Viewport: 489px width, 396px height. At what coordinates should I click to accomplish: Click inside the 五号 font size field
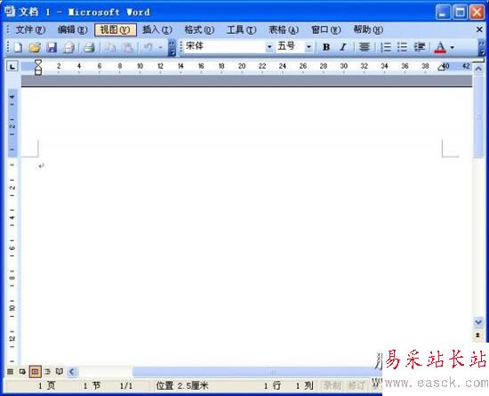coord(290,47)
